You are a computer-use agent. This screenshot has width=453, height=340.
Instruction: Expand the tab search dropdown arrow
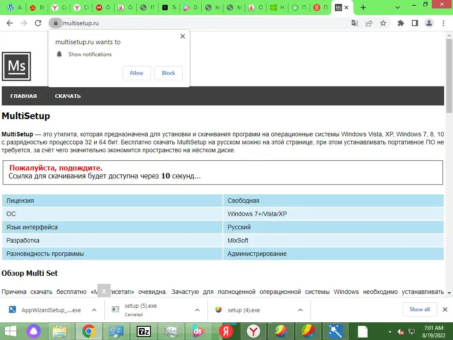(398, 8)
